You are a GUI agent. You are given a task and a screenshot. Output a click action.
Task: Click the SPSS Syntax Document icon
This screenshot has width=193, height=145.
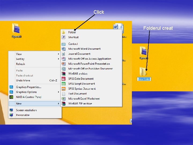[x=63, y=89]
